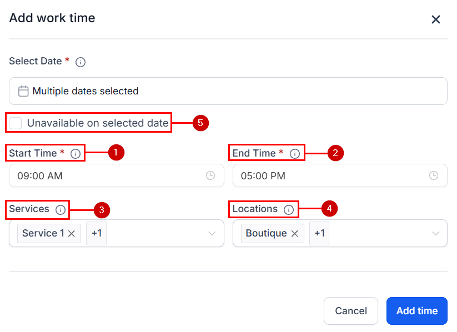Expand the Locations dropdown
The height and width of the screenshot is (332, 457).
435,233
